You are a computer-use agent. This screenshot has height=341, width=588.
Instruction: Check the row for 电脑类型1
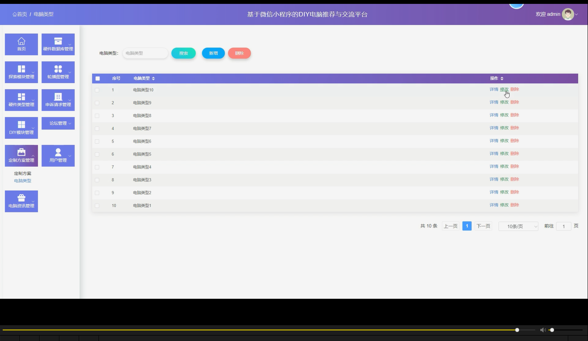[x=97, y=206]
